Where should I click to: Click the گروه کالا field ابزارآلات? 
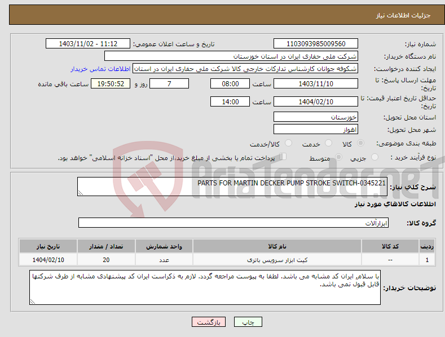pos(233,223)
